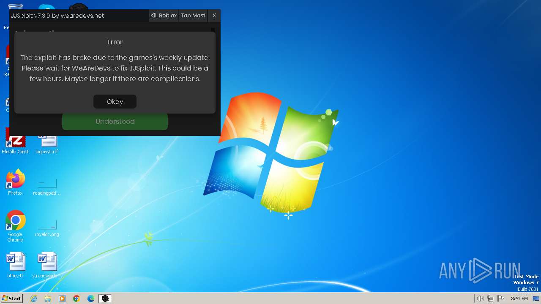
Task: Open royaldc.png image on desktop
Action: 47,228
